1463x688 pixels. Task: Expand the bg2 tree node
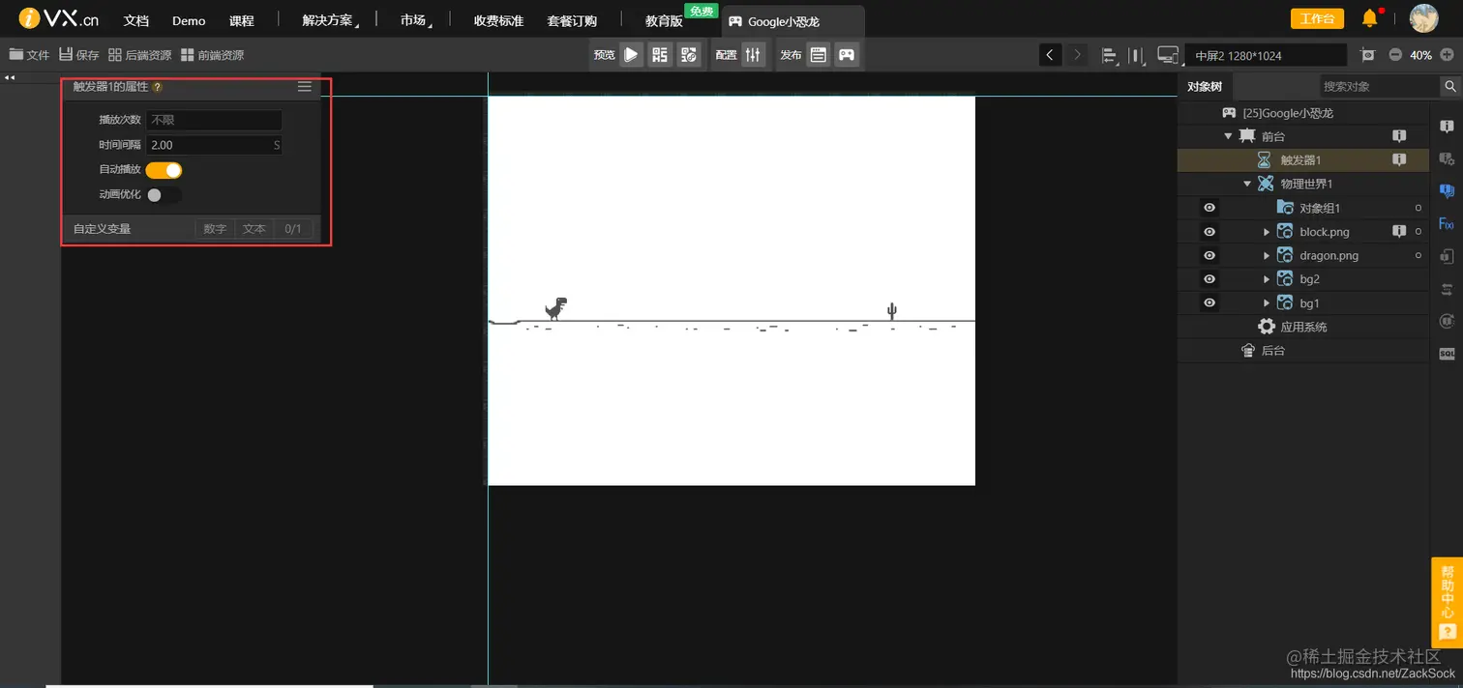1267,279
